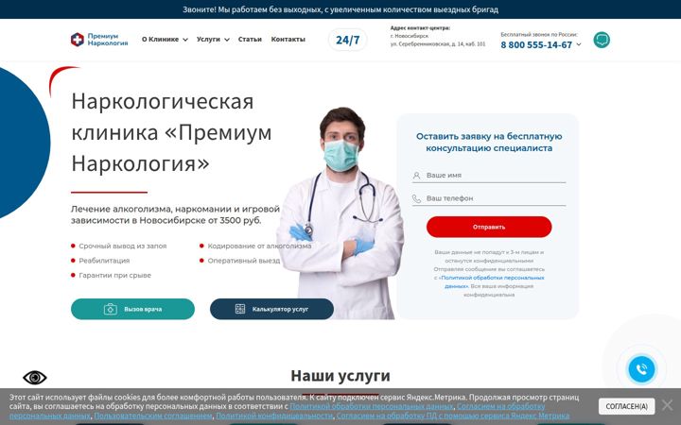Click the contact center address text
This screenshot has height=425, width=681.
click(438, 36)
